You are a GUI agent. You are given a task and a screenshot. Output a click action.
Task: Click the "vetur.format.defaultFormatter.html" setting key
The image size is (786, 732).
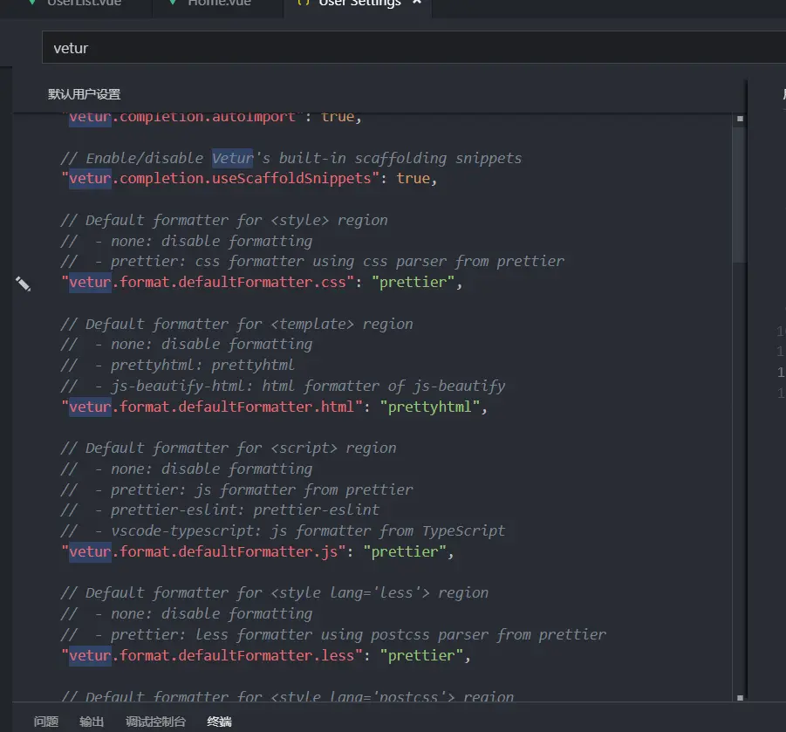point(212,407)
